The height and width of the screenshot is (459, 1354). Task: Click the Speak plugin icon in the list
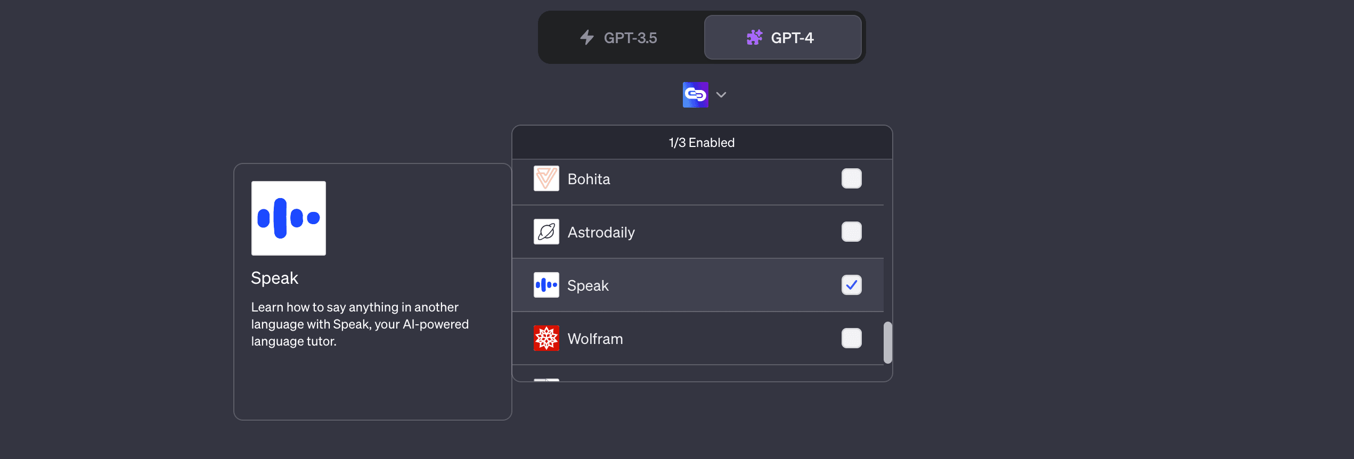(546, 285)
